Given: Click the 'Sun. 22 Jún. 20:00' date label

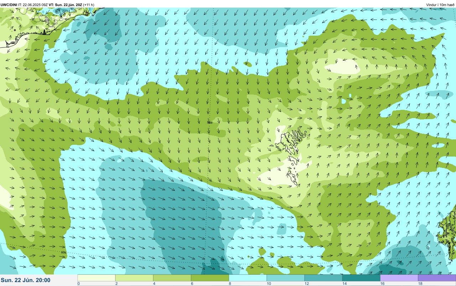Looking at the screenshot, I should pos(25,280).
